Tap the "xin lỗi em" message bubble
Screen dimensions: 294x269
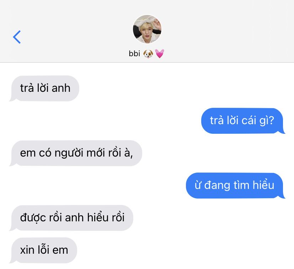click(43, 250)
